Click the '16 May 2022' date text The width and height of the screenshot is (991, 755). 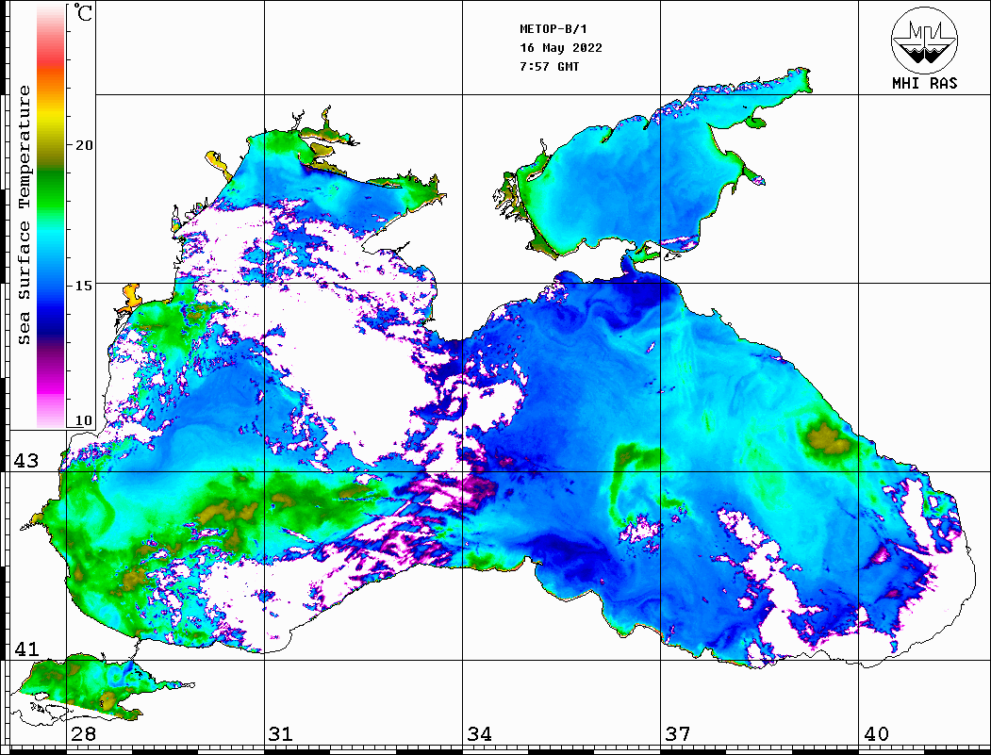coord(561,48)
